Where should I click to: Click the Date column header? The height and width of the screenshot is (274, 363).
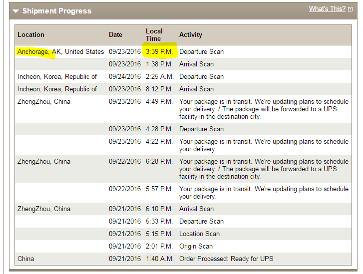(115, 35)
